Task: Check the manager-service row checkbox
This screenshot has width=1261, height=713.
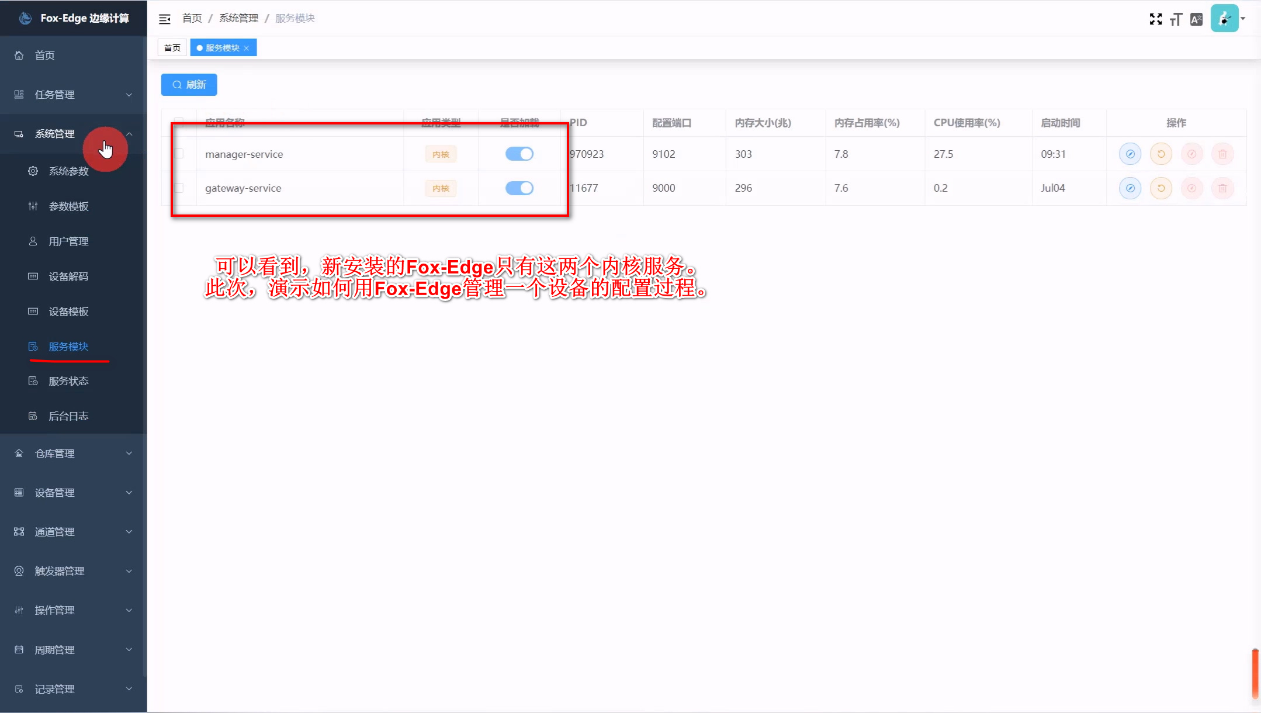Action: point(179,154)
